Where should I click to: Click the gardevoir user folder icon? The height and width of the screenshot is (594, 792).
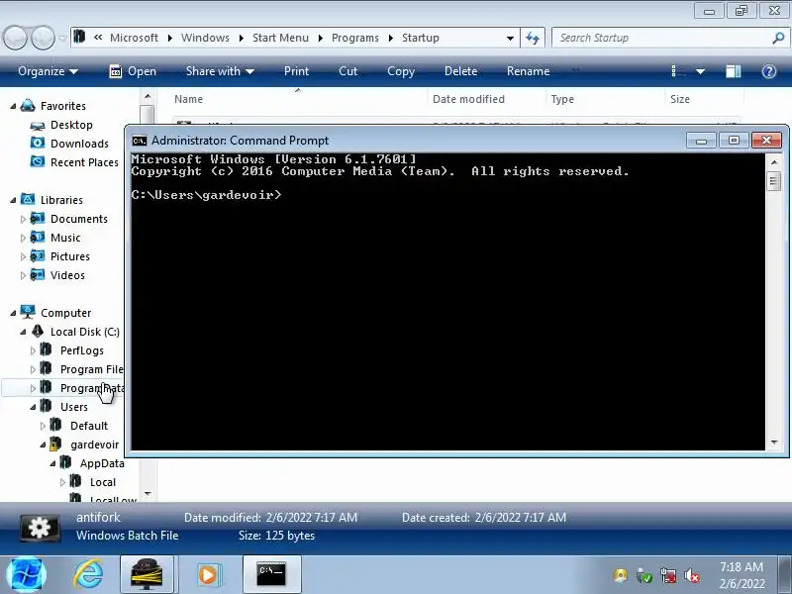pyautogui.click(x=55, y=444)
